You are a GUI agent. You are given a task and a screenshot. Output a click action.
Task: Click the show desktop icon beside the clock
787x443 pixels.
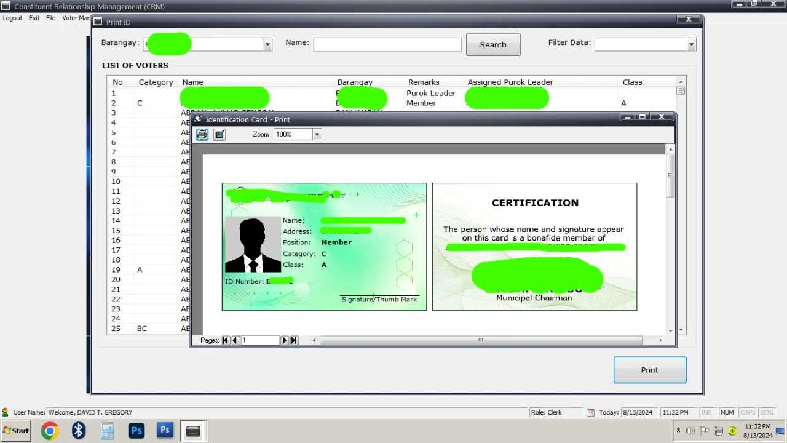(780, 431)
